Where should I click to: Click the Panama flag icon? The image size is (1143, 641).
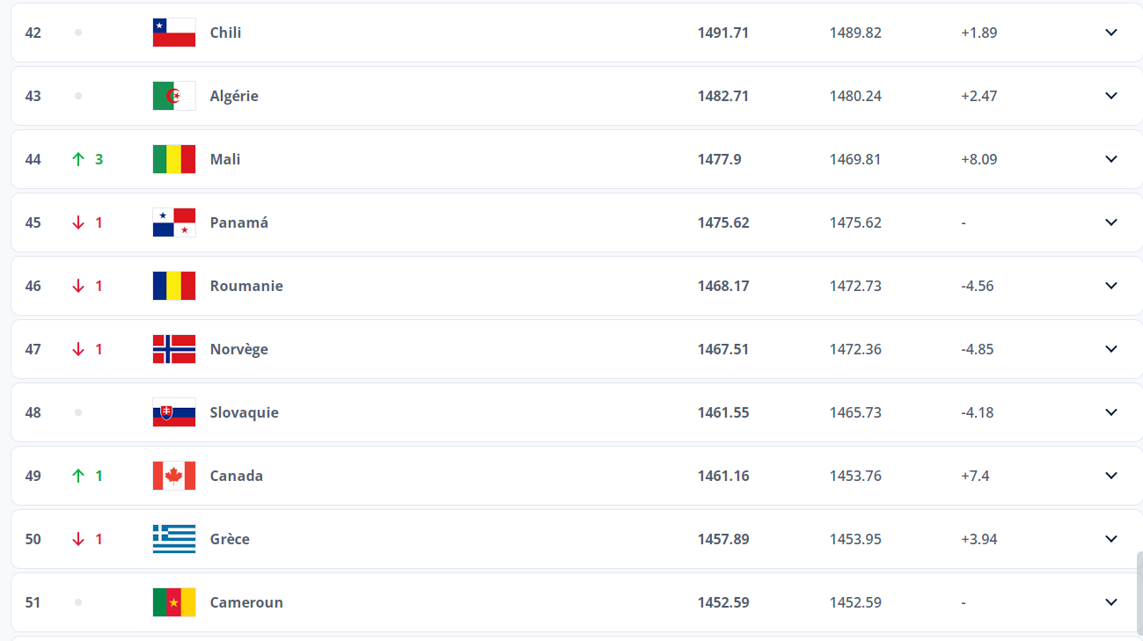point(174,222)
